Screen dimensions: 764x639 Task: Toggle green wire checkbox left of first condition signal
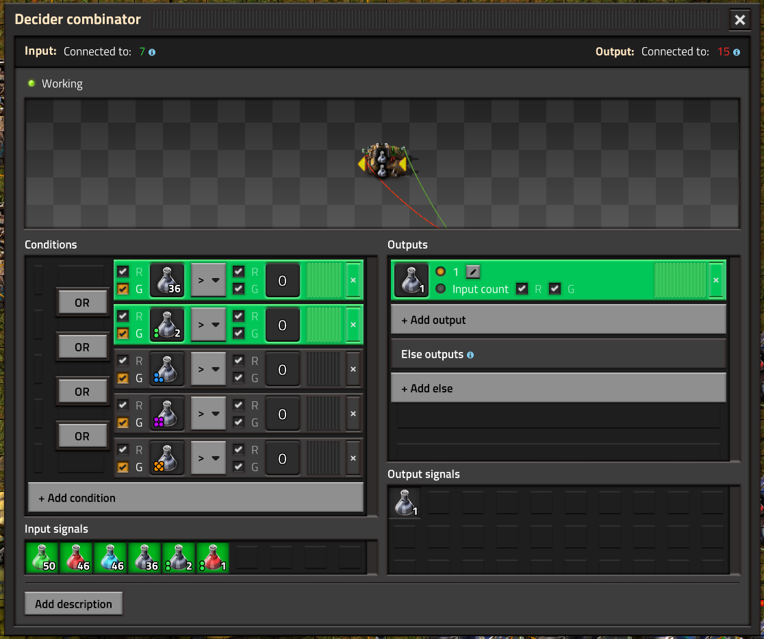coord(123,289)
